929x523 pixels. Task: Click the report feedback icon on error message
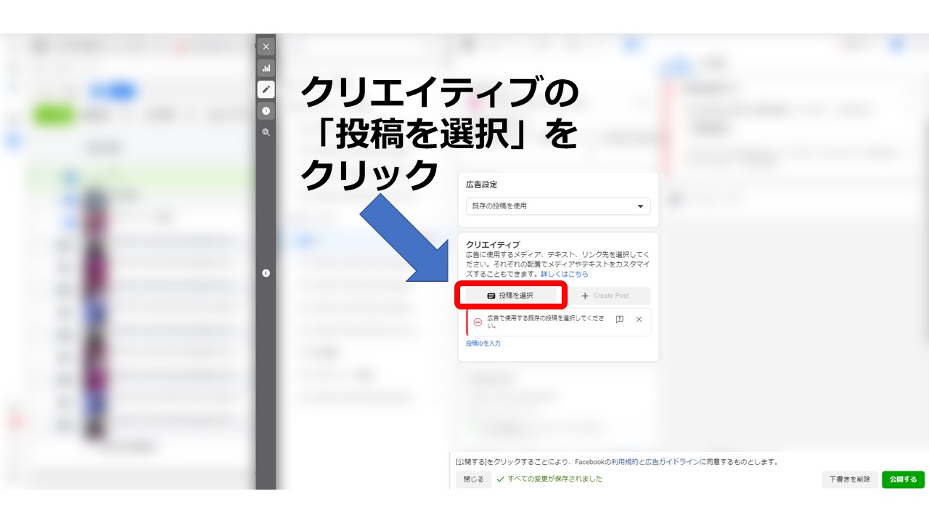point(619,320)
